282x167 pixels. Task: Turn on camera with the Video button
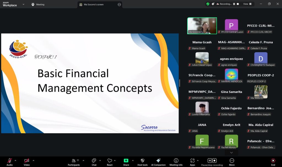point(26,161)
